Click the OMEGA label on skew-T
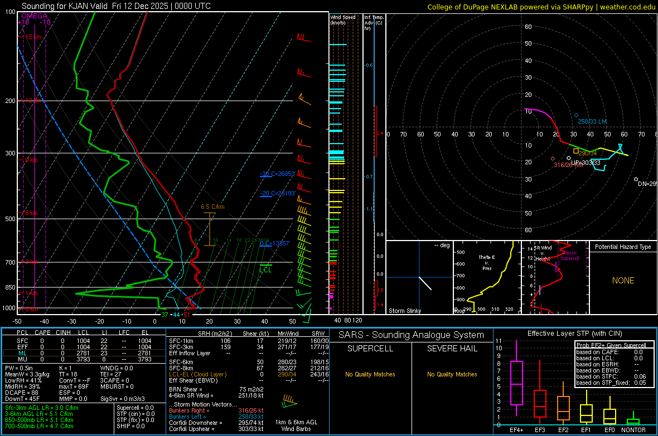This screenshot has height=436, width=658. click(x=34, y=16)
